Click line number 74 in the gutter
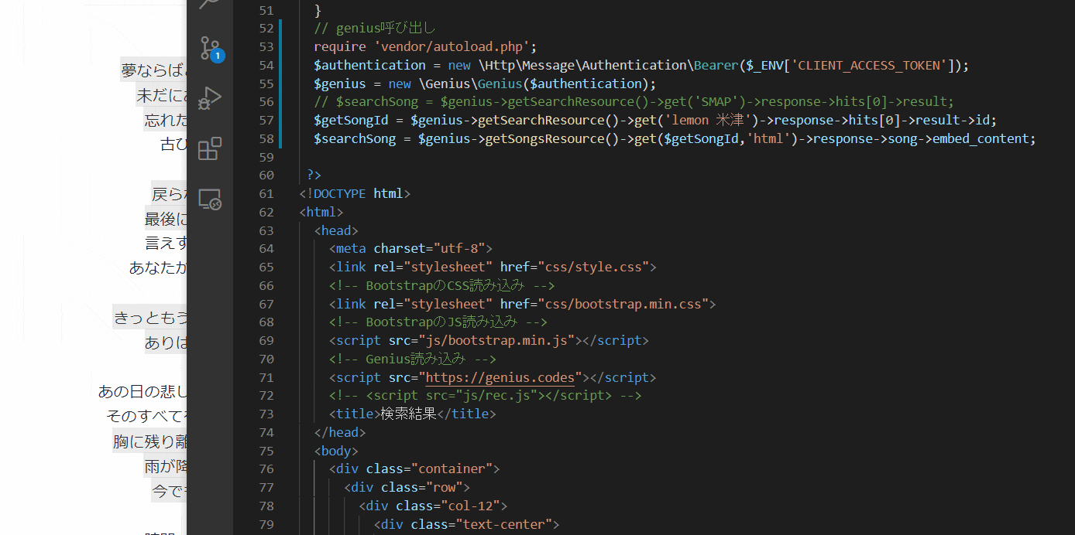 coord(266,432)
